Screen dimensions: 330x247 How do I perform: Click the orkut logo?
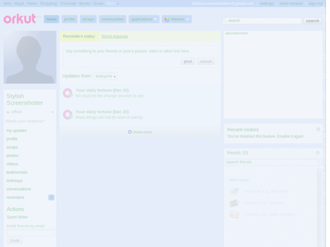click(20, 19)
